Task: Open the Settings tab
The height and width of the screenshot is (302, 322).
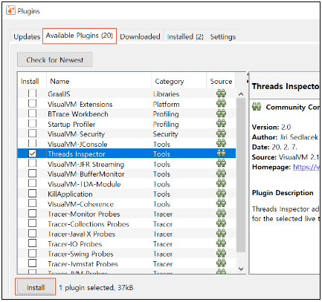Action: tap(222, 36)
